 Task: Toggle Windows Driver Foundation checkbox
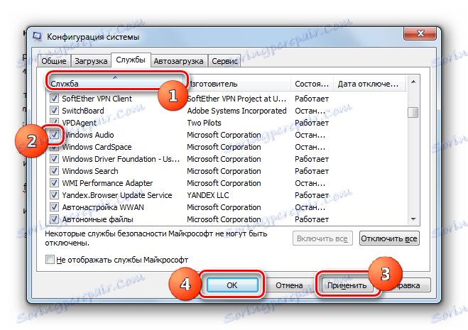54,159
